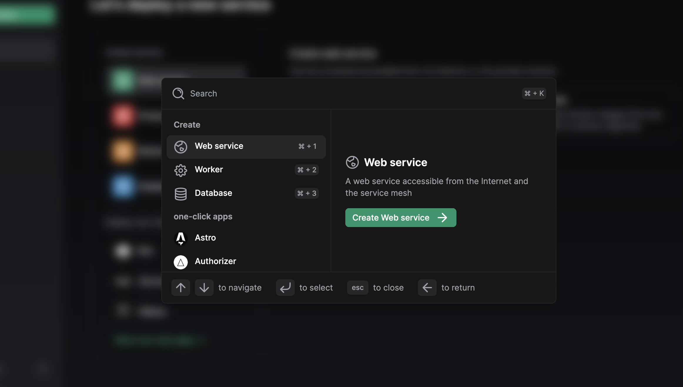Screen dimensions: 683x387
Task: Click the Worker gear icon
Action: pyautogui.click(x=181, y=170)
